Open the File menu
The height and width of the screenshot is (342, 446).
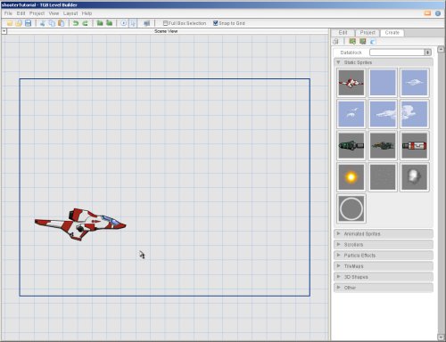pyautogui.click(x=8, y=13)
